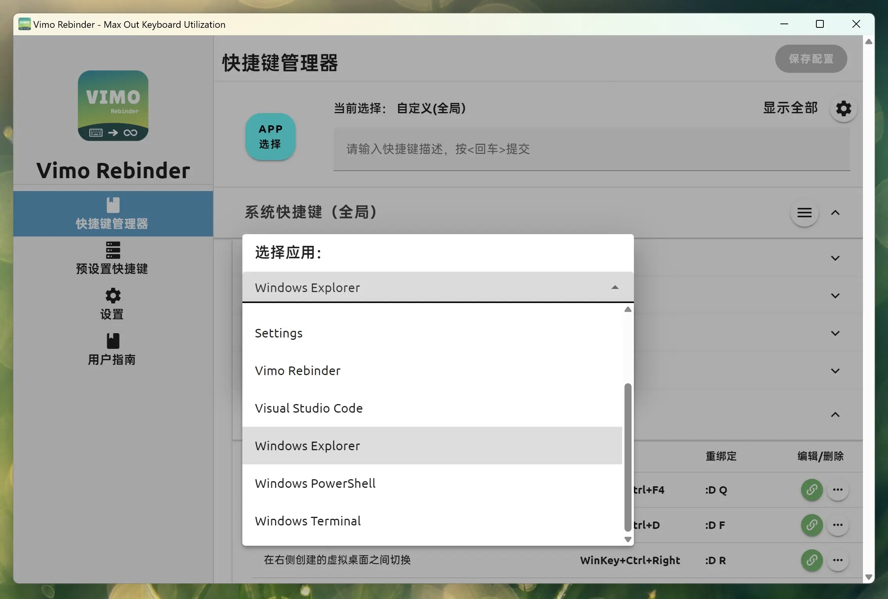The image size is (888, 599).
Task: Click the 编辑/删除 column header
Action: point(820,456)
